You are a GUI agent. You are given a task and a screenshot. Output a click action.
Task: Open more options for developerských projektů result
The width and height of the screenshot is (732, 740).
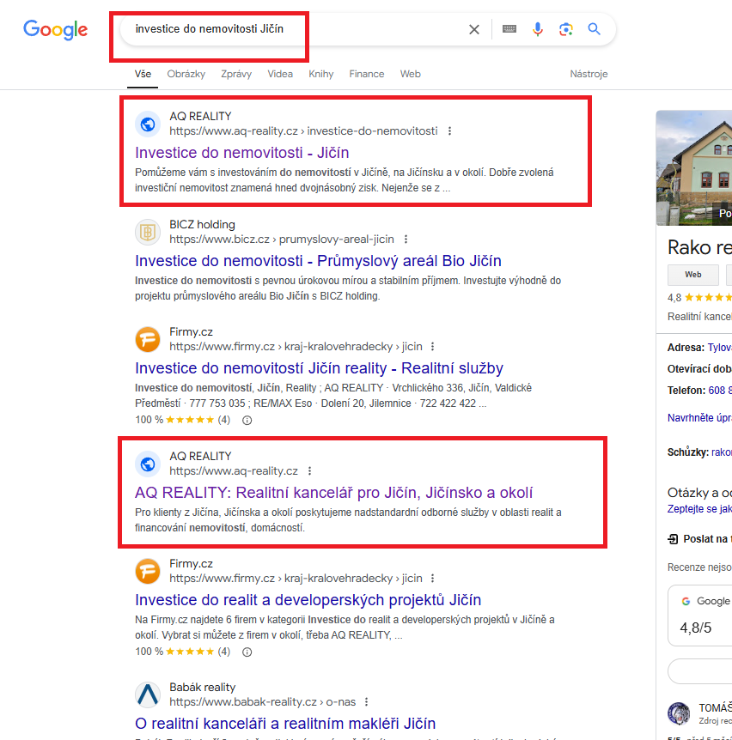pos(433,579)
